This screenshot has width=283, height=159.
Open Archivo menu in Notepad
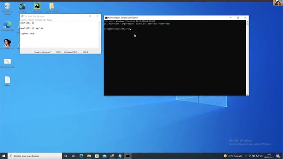[x=23, y=20]
